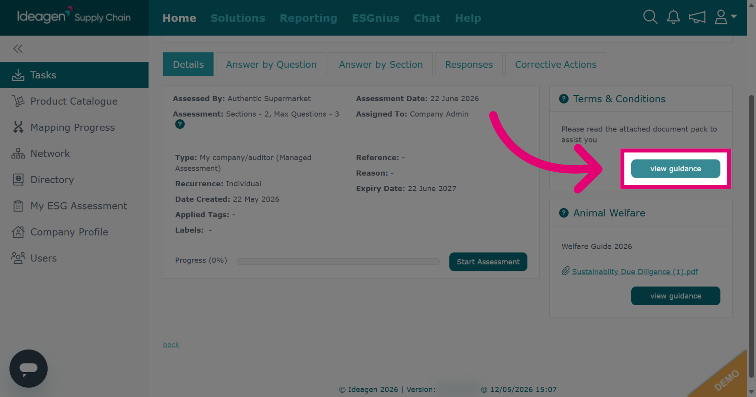Click Recurrence: Individual text

pos(218,184)
